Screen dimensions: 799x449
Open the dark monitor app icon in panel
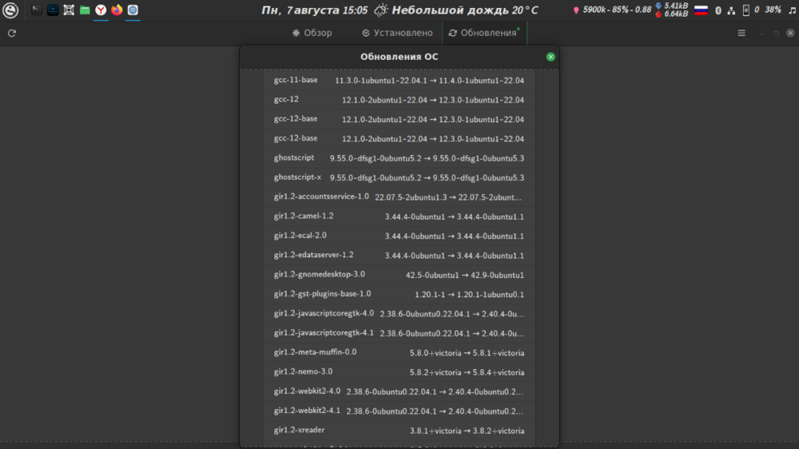pos(53,10)
